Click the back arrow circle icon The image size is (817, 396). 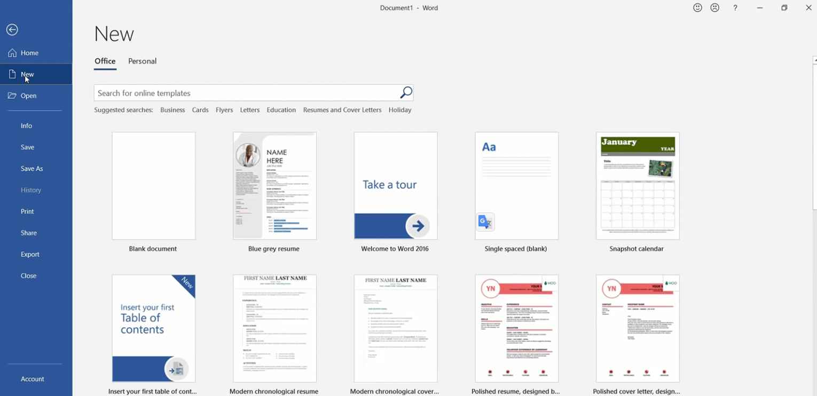click(12, 30)
